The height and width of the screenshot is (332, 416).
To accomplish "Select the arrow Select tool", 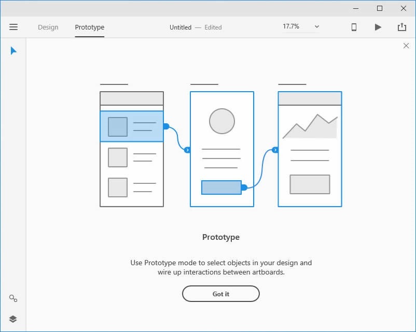I will pos(13,50).
